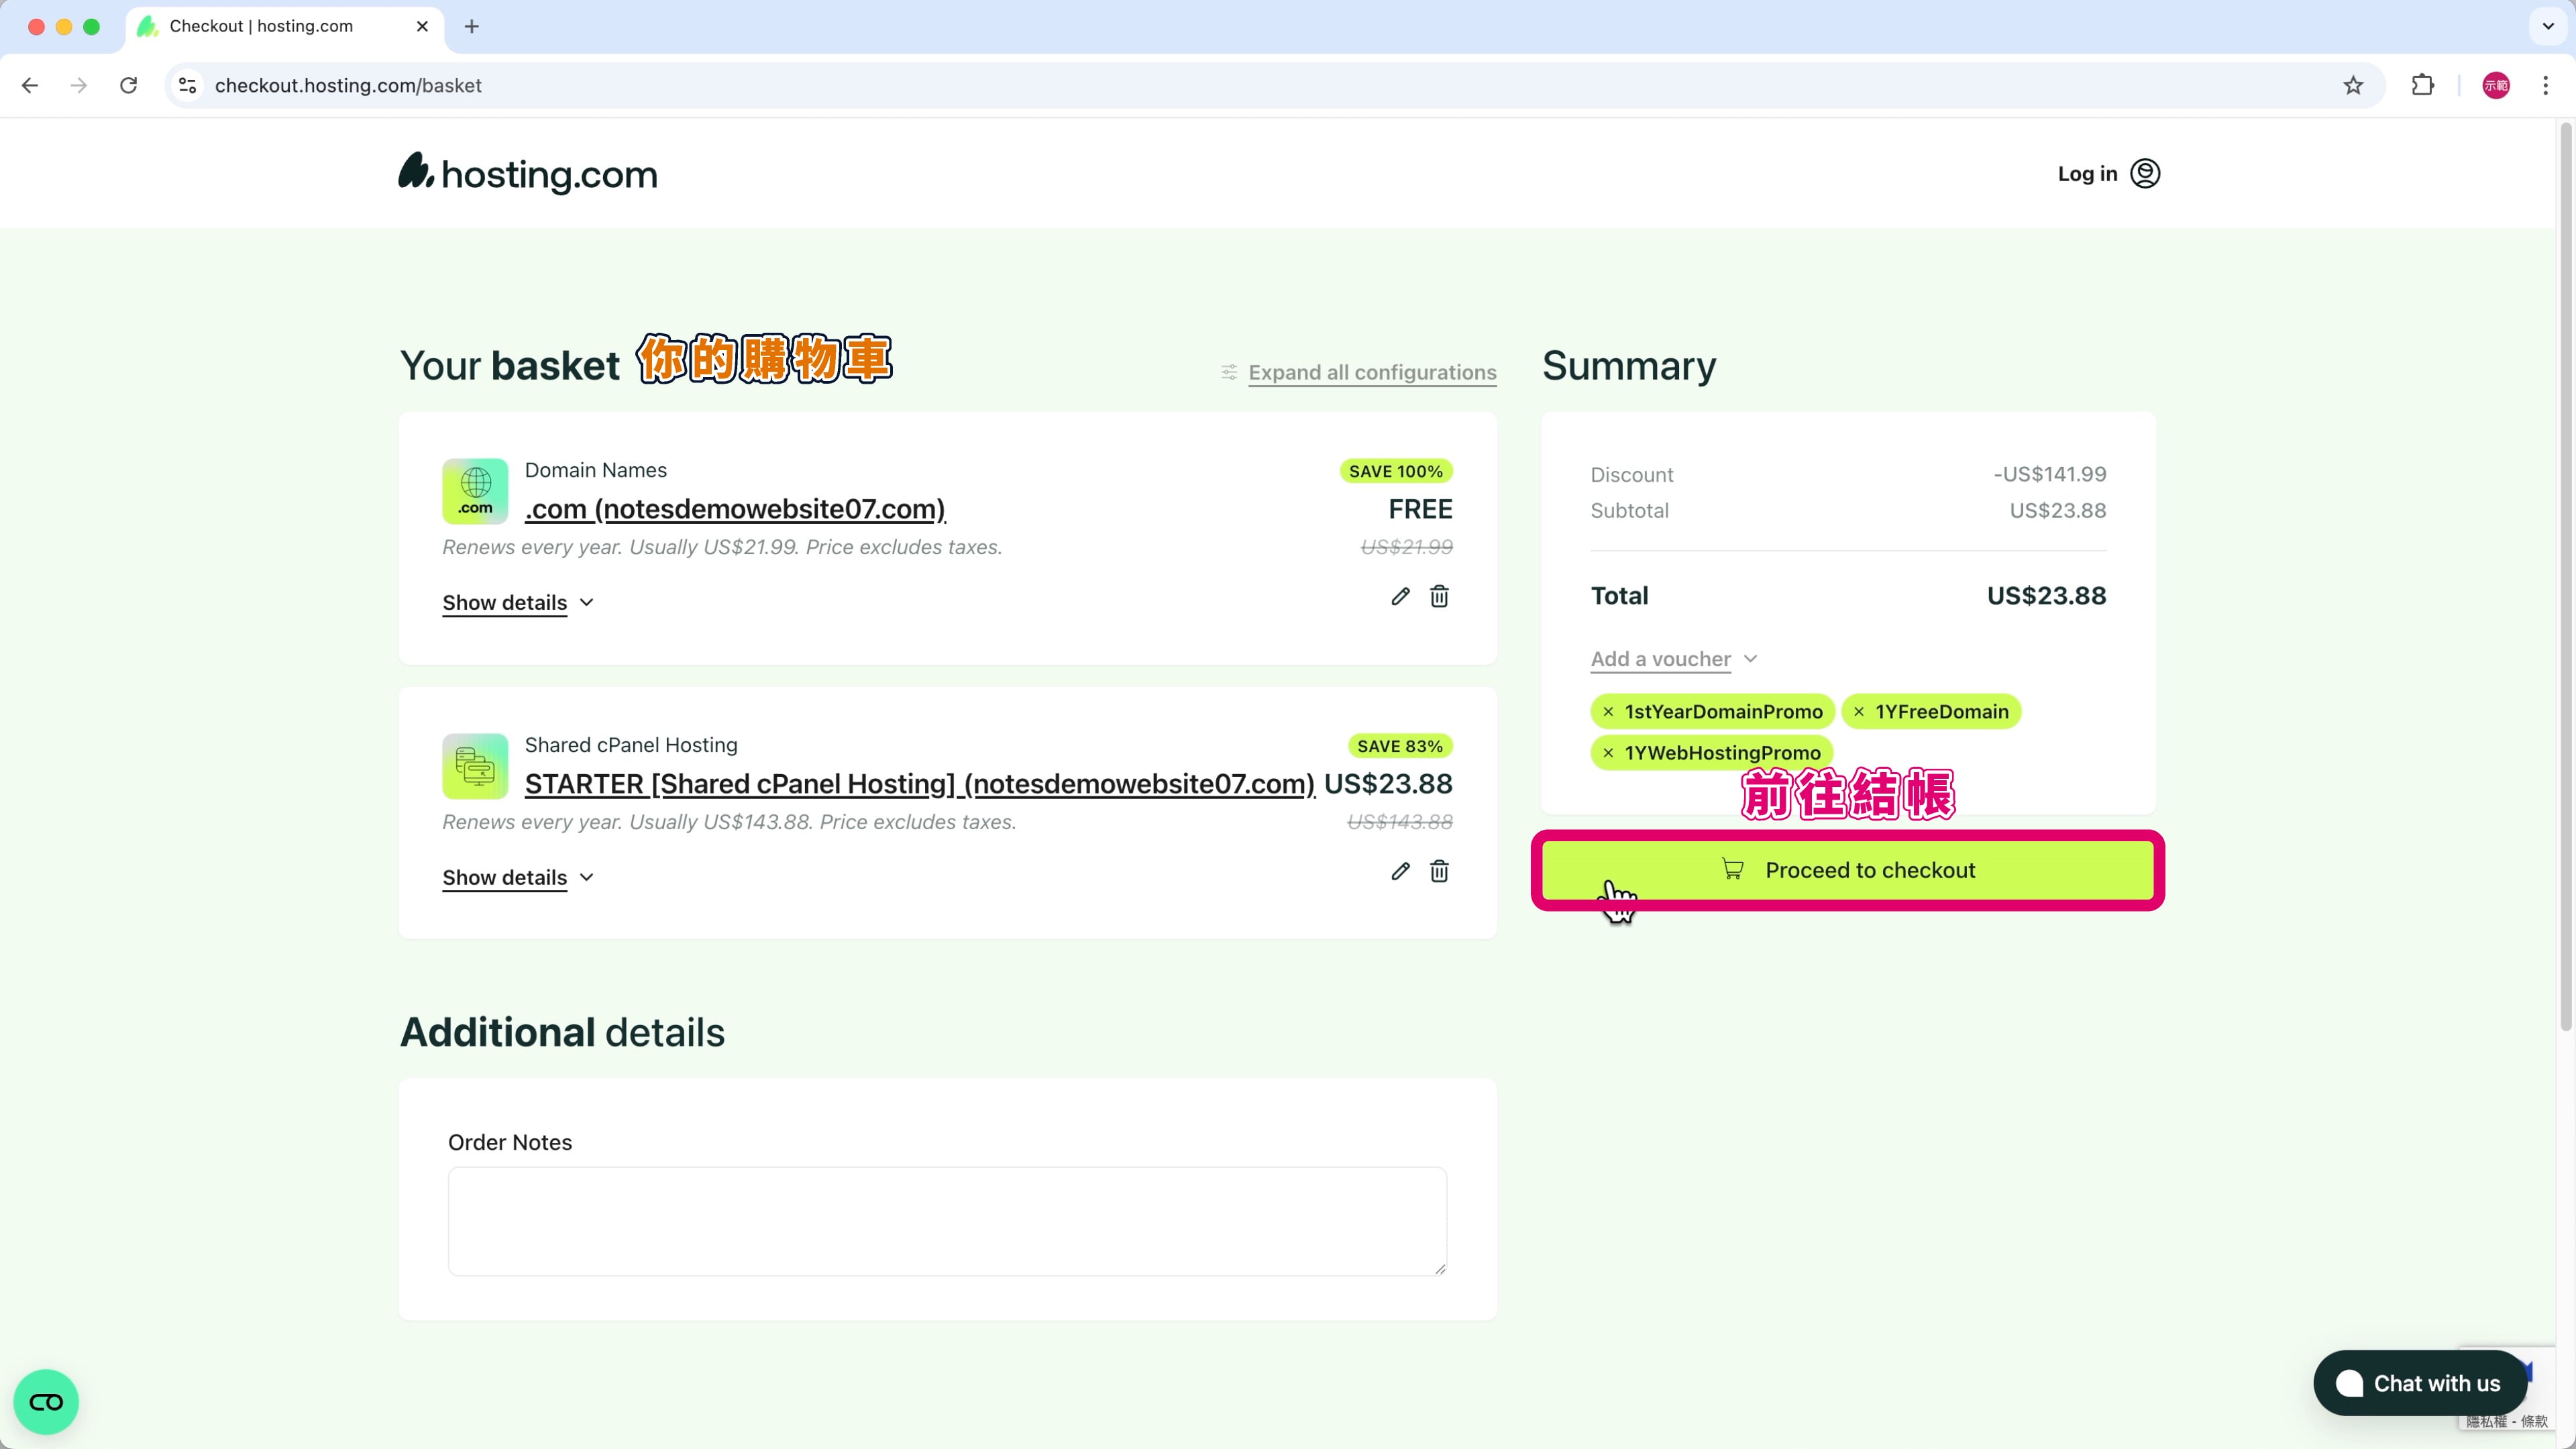Remove STARTER hosting with trash icon
This screenshot has width=2576, height=1449.
[1439, 871]
